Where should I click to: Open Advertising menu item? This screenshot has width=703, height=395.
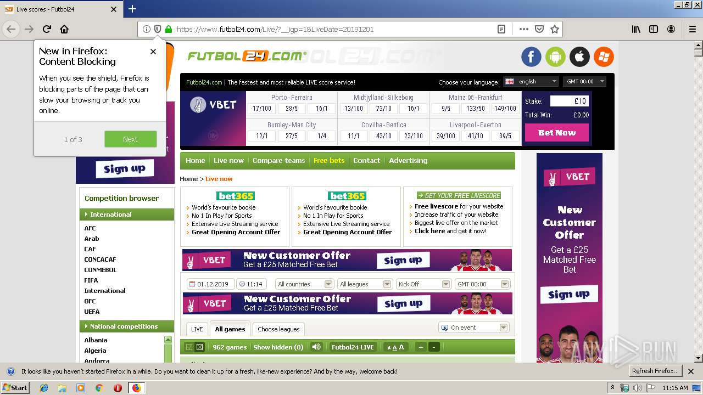408,161
